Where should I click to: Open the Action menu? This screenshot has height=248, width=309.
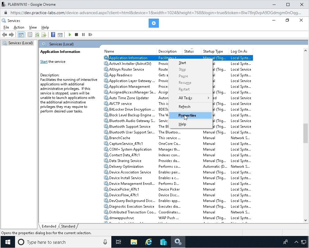tap(19, 27)
